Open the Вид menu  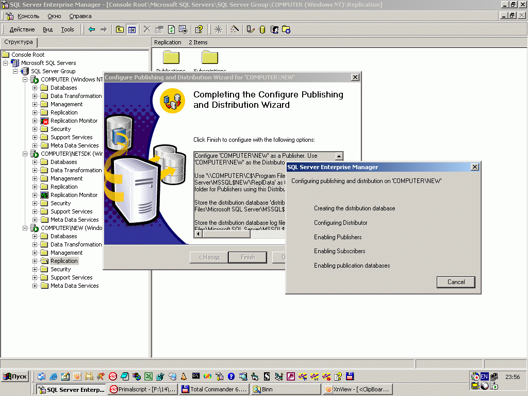(x=47, y=29)
